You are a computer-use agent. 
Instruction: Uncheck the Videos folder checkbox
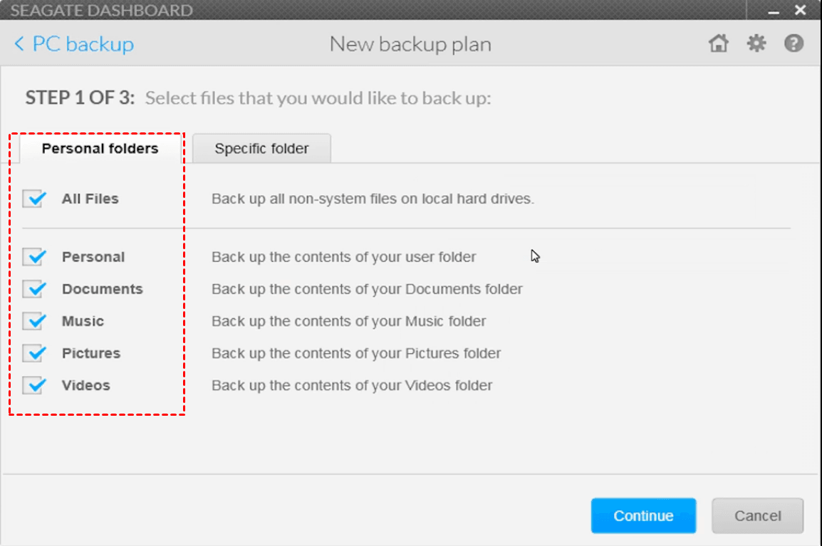[33, 385]
